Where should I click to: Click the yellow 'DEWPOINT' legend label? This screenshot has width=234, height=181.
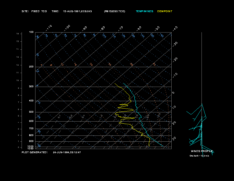click(x=165, y=11)
